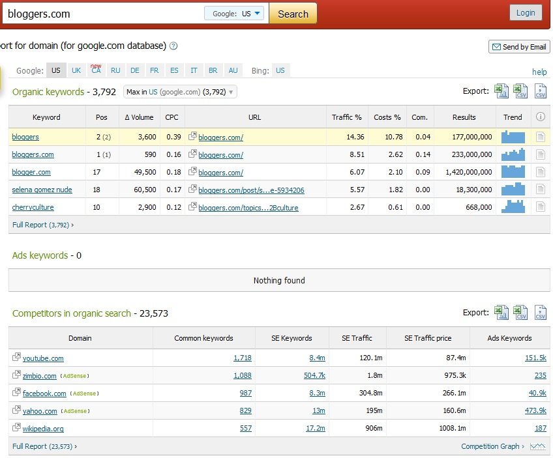The image size is (553, 458).
Task: Open the wikipedia.org competitor domain link
Action: pyautogui.click(x=43, y=429)
